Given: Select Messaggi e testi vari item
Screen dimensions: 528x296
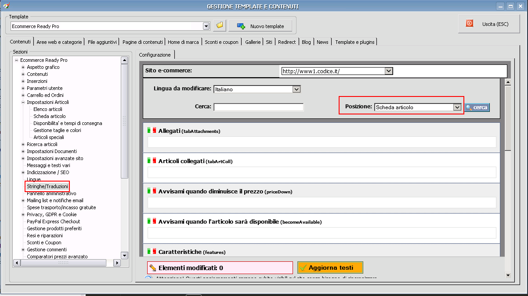Looking at the screenshot, I should [48, 165].
